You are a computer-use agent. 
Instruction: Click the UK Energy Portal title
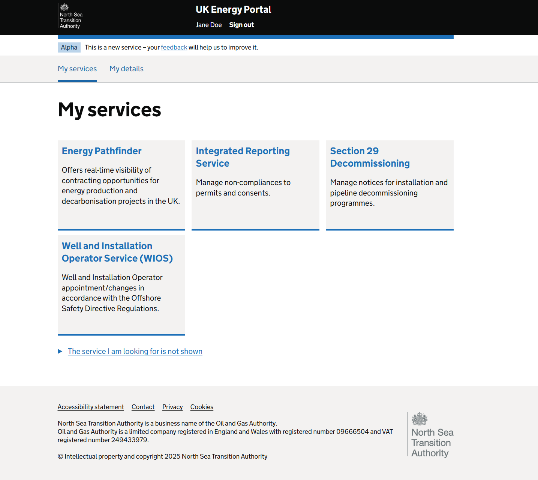(233, 9)
